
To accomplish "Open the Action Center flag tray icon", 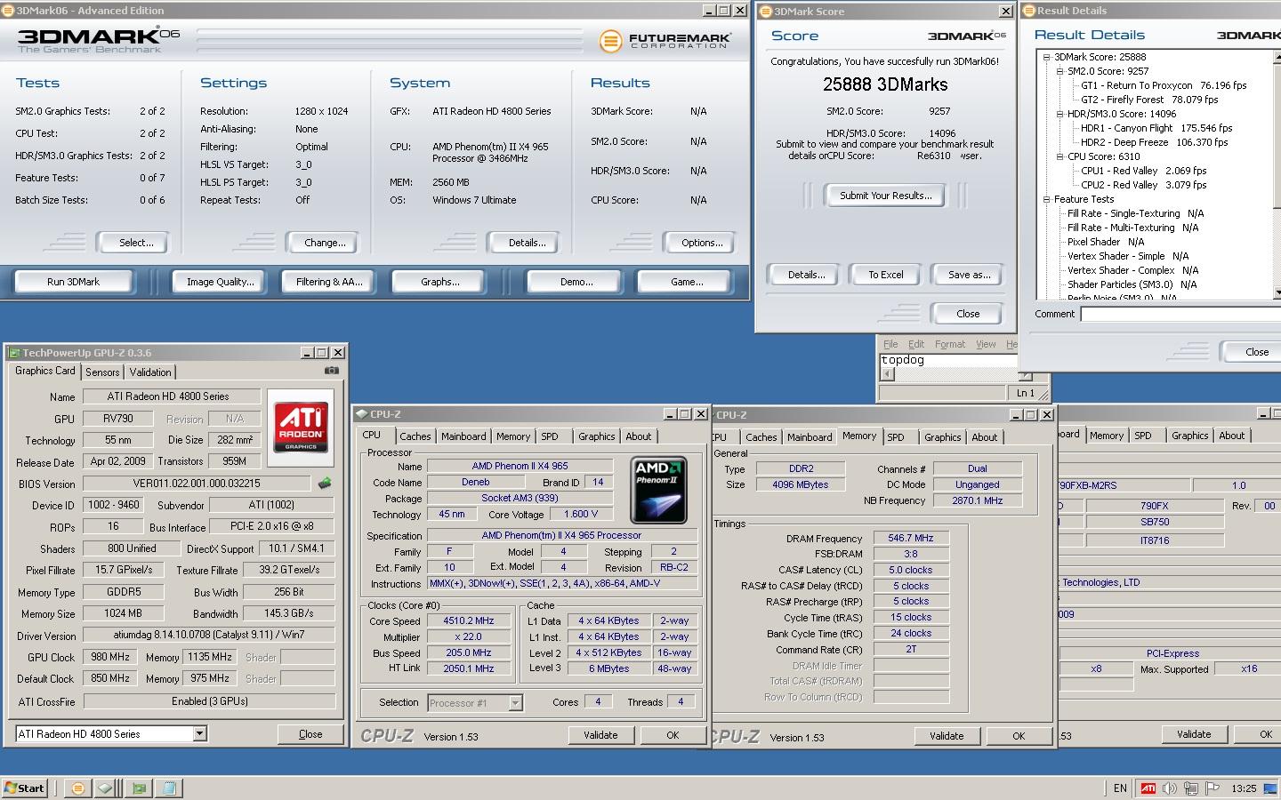I will coord(1213,788).
